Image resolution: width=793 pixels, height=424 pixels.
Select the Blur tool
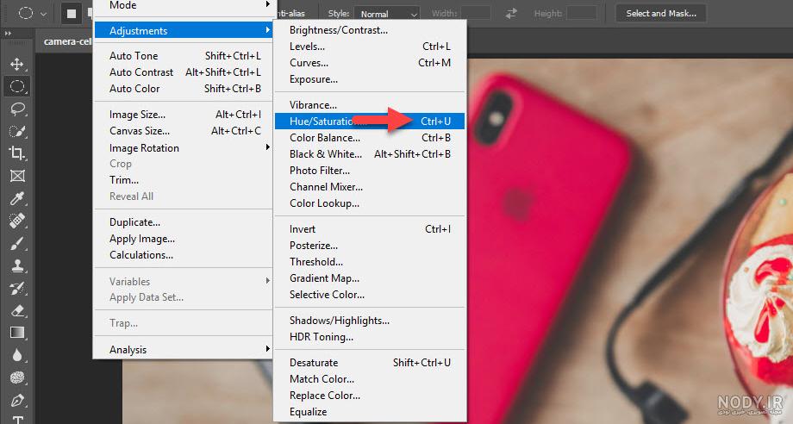[x=17, y=355]
